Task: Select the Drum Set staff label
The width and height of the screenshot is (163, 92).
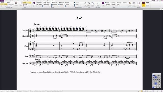Action: 25,64
